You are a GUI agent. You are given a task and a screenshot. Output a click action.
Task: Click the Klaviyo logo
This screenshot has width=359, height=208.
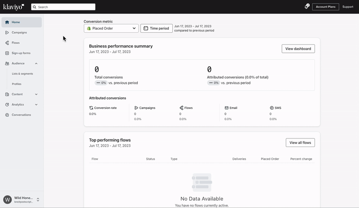pyautogui.click(x=13, y=7)
